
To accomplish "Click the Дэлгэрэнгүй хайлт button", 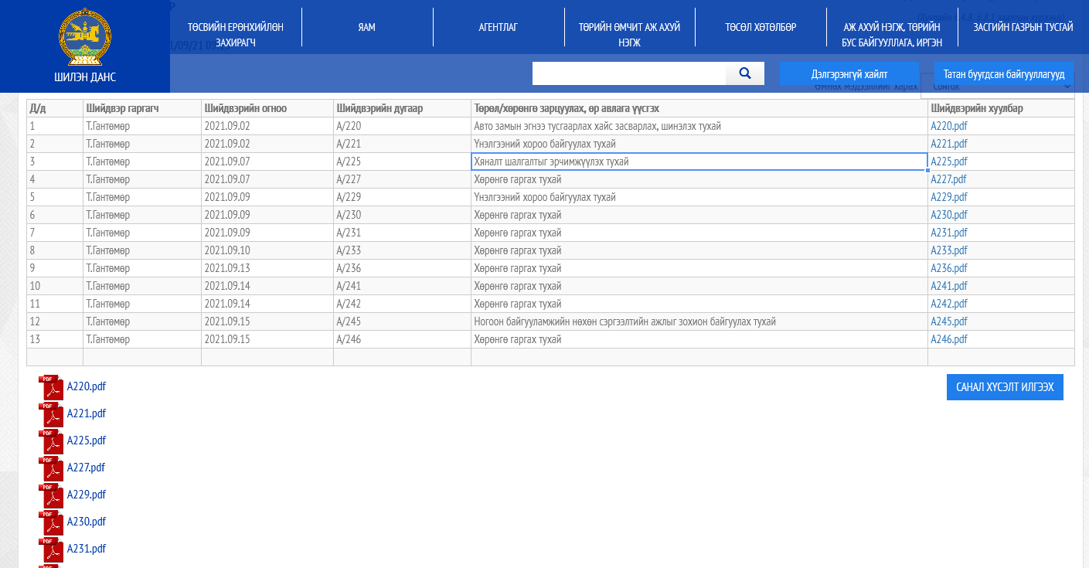I will point(849,73).
